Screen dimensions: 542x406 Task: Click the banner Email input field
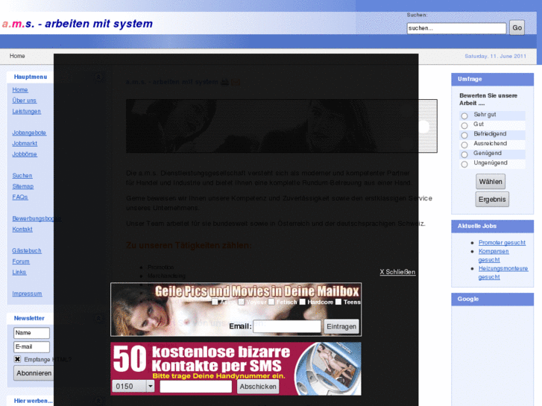point(287,326)
